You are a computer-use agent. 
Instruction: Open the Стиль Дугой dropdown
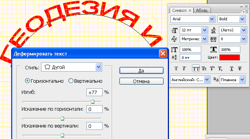coord(99,67)
